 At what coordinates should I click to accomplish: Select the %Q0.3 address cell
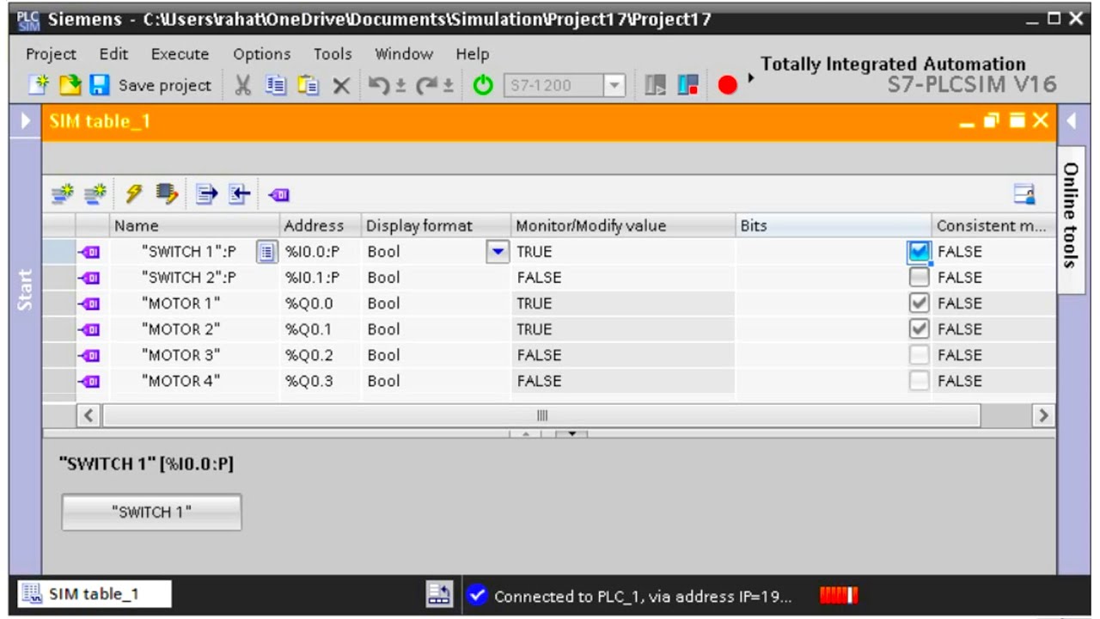tap(321, 381)
